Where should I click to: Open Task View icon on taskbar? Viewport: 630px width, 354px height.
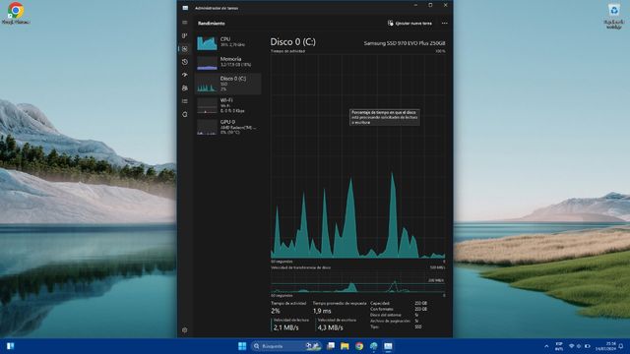tap(331, 346)
